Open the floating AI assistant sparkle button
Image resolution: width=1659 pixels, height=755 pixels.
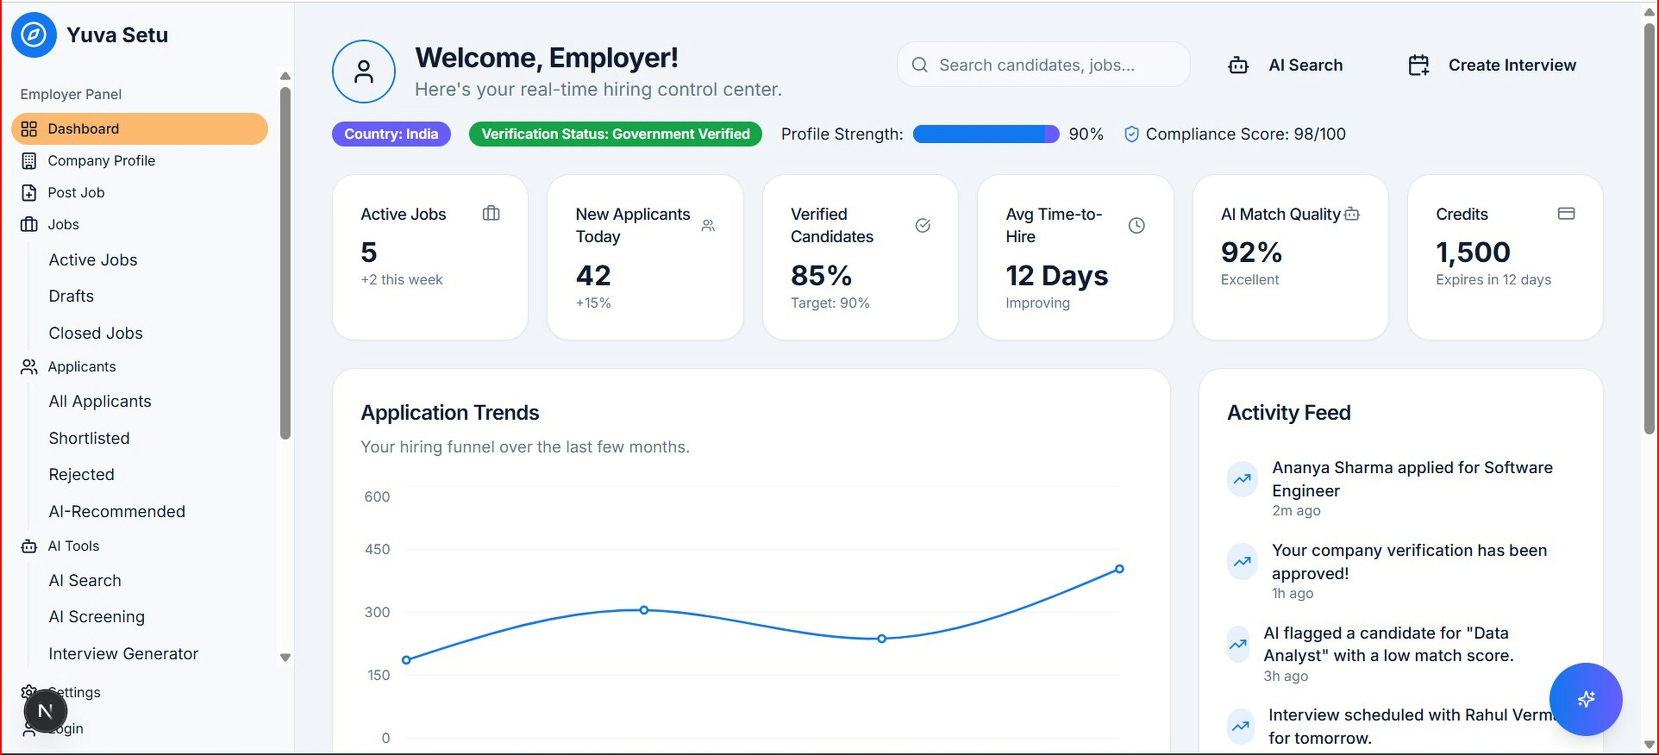coord(1585,699)
